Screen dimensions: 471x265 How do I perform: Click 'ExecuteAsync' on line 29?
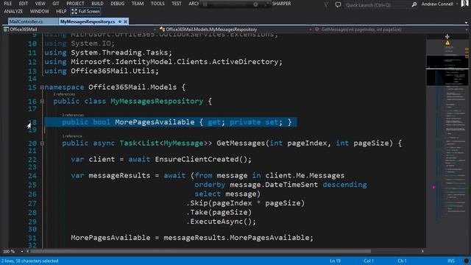point(216,222)
